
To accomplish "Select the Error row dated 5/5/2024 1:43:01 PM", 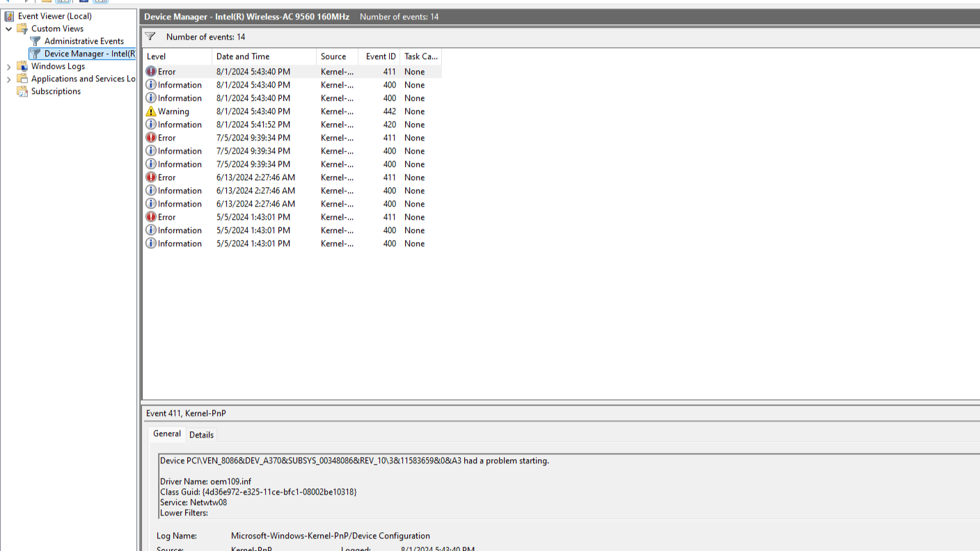I will (x=292, y=217).
